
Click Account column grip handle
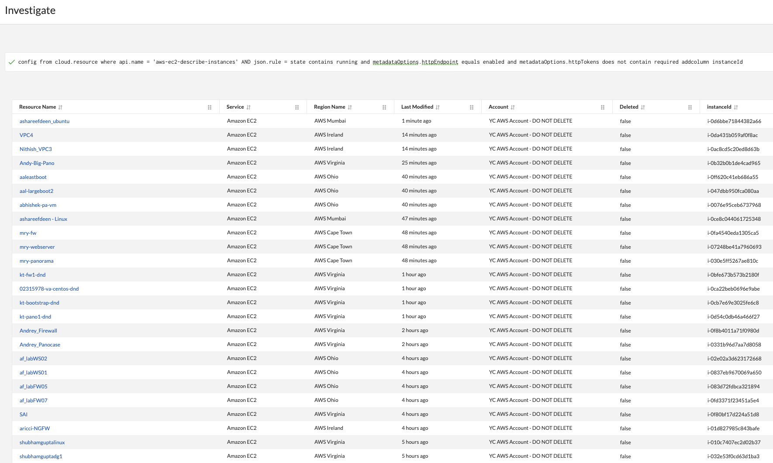pos(603,107)
